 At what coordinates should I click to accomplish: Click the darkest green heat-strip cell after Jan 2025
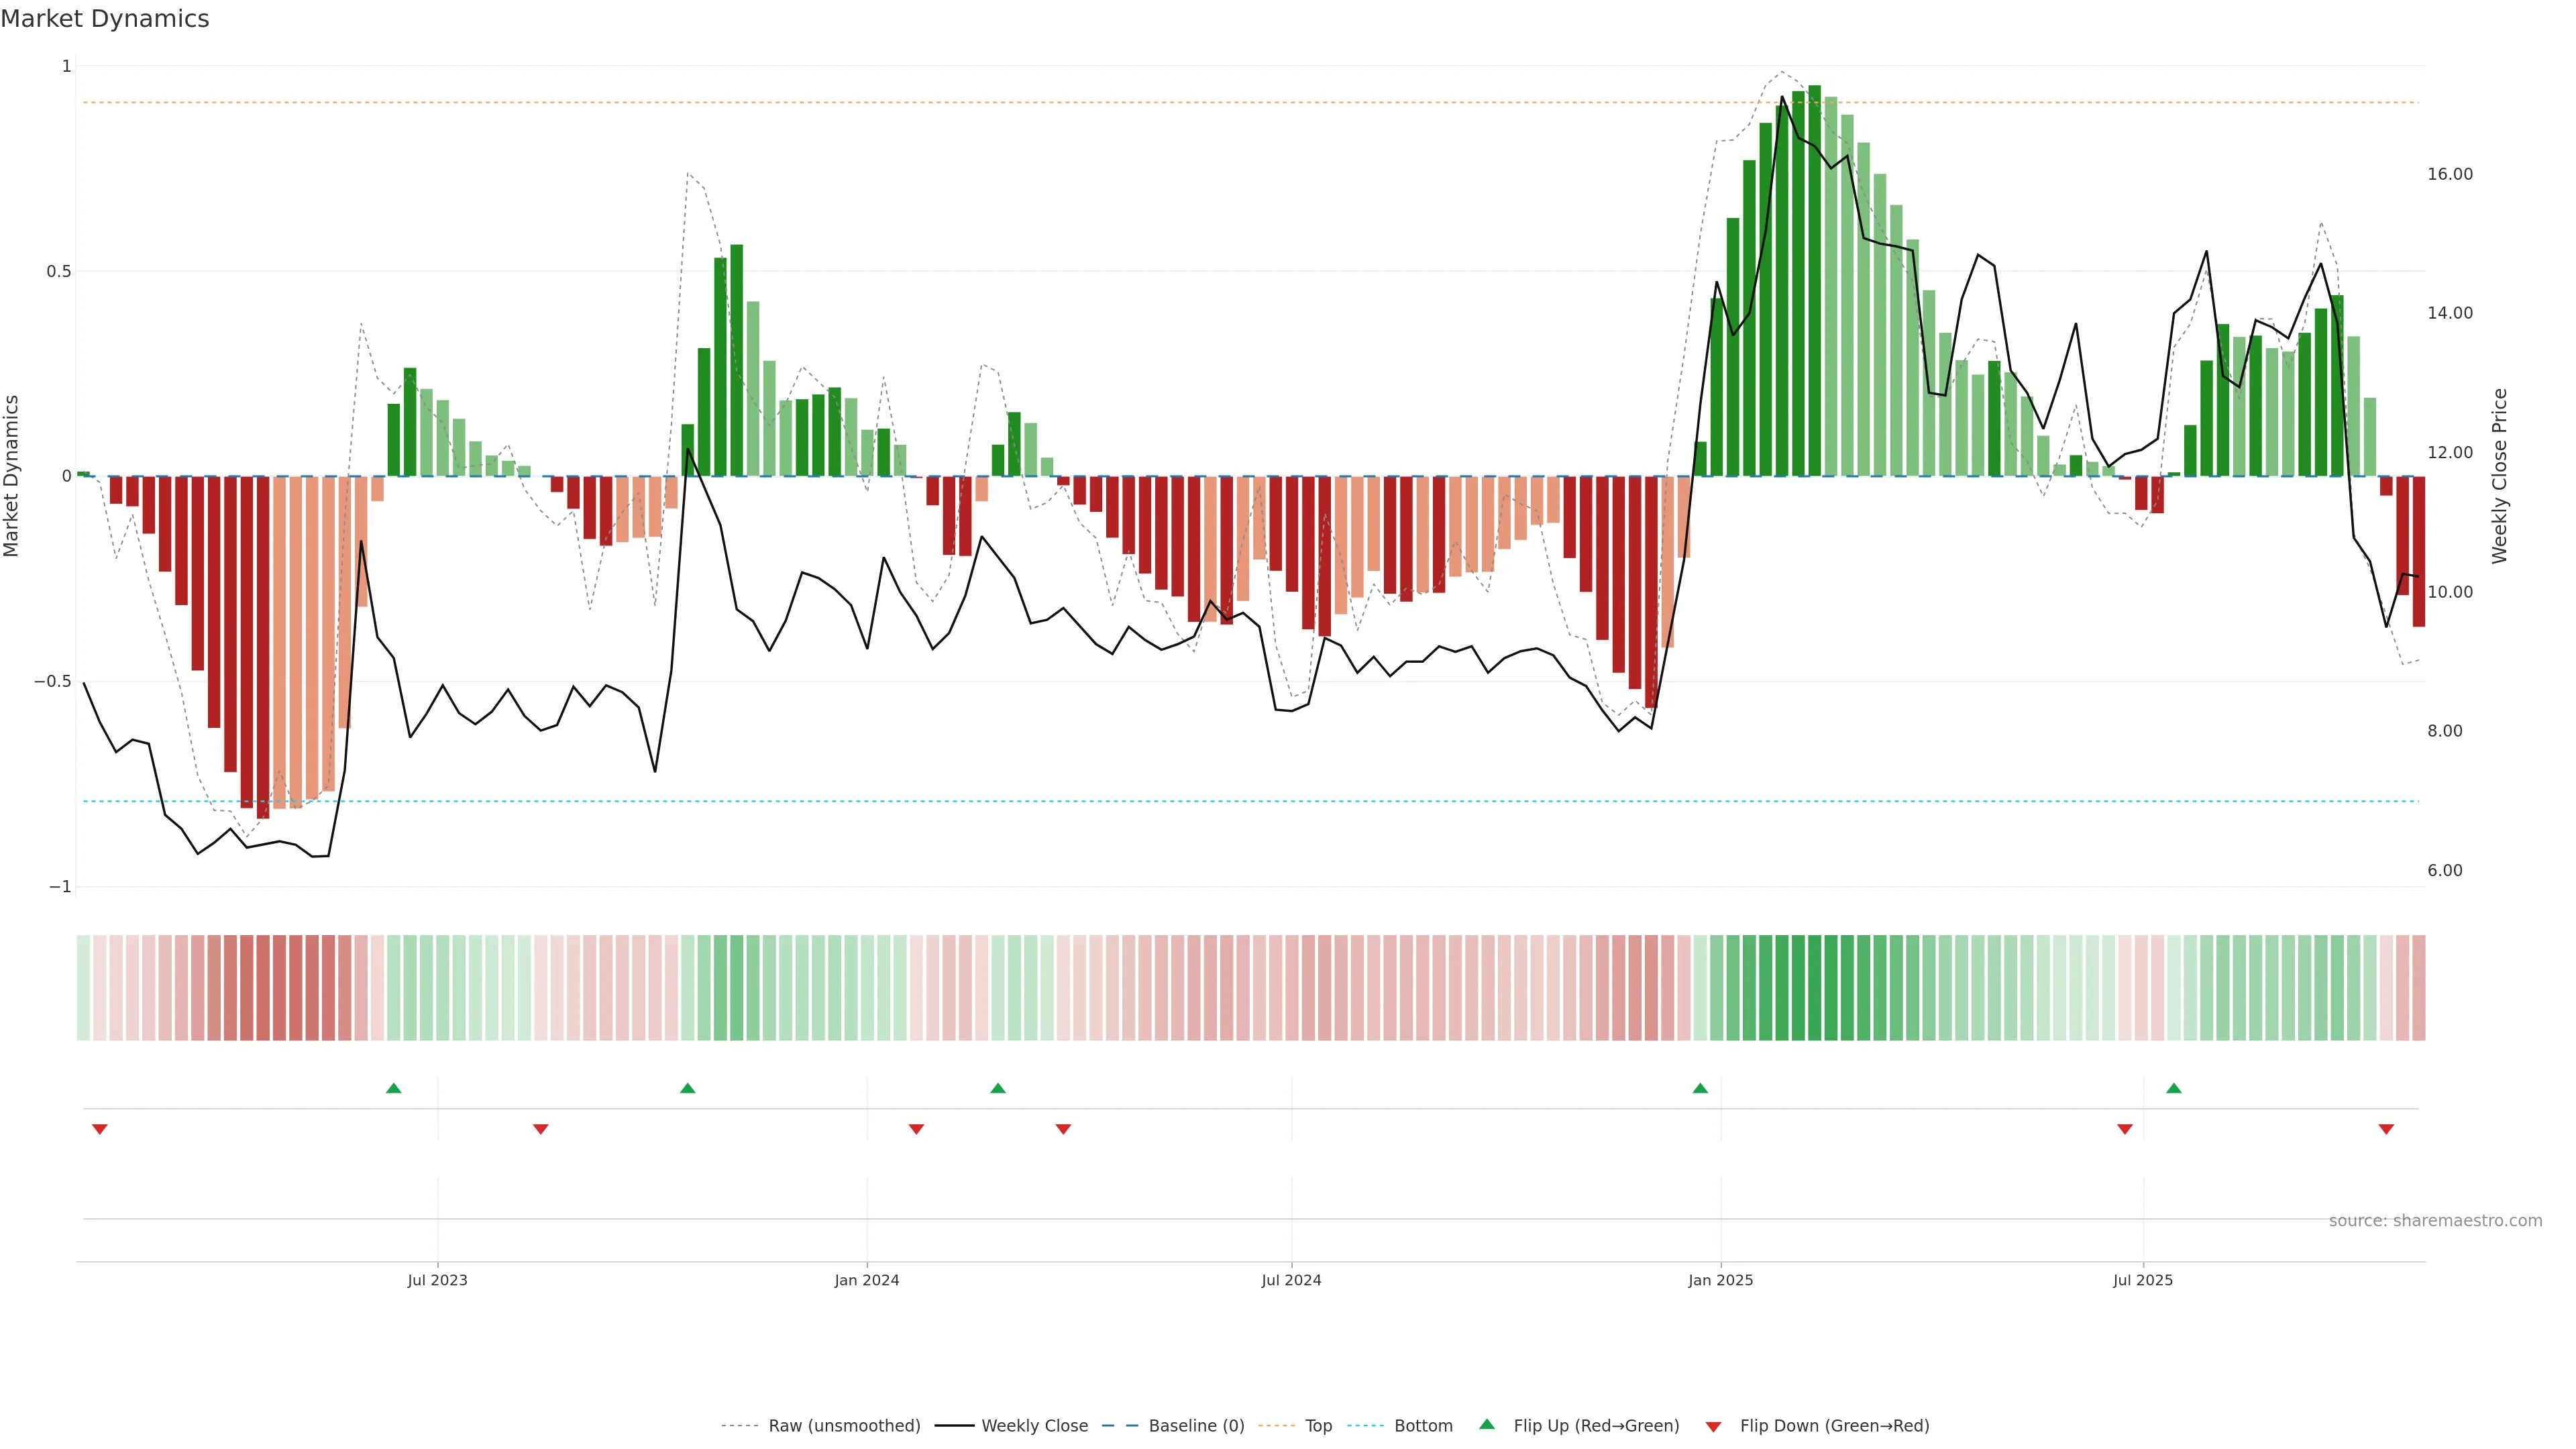coord(1814,988)
